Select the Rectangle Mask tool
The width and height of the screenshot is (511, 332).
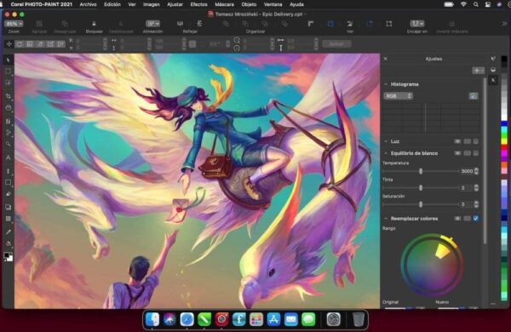pos(9,72)
